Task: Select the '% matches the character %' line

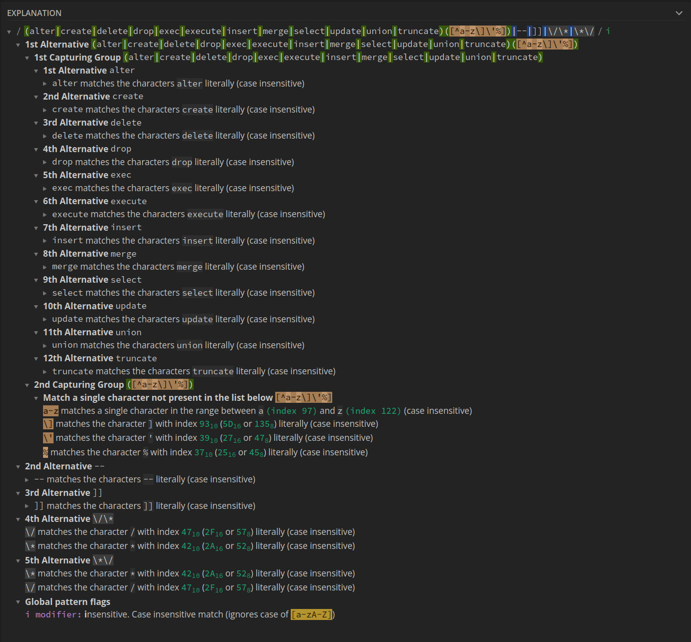Action: (205, 452)
